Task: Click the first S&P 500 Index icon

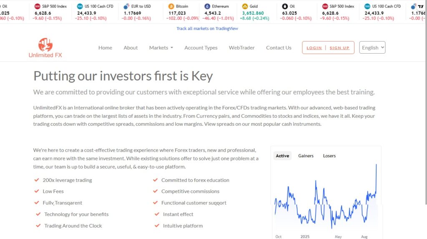Action: (x=38, y=7)
